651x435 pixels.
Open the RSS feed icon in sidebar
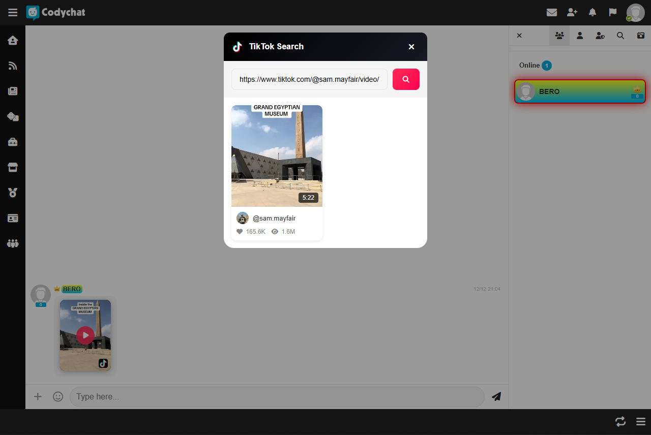coord(13,66)
